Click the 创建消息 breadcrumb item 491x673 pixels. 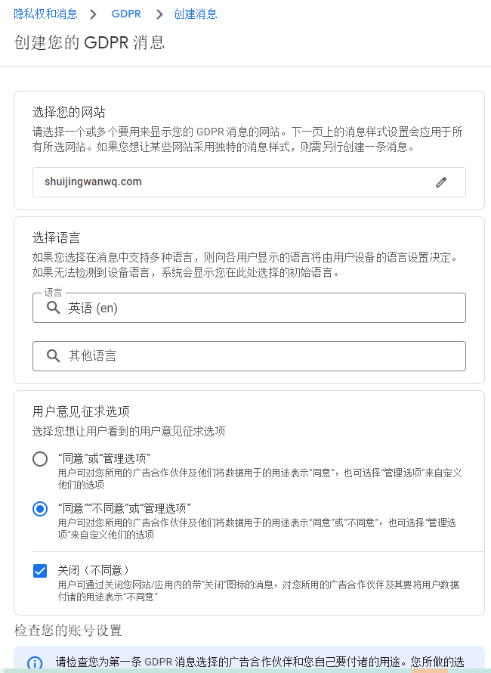[196, 14]
